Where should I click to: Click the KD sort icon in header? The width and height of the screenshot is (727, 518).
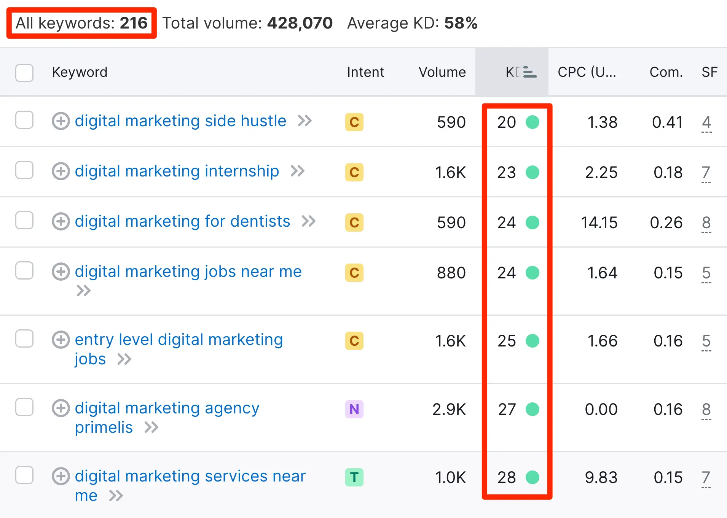[x=529, y=72]
